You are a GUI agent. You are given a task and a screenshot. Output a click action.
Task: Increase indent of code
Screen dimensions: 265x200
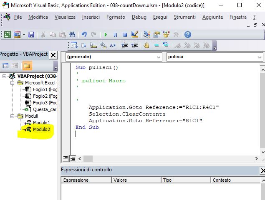point(125,45)
